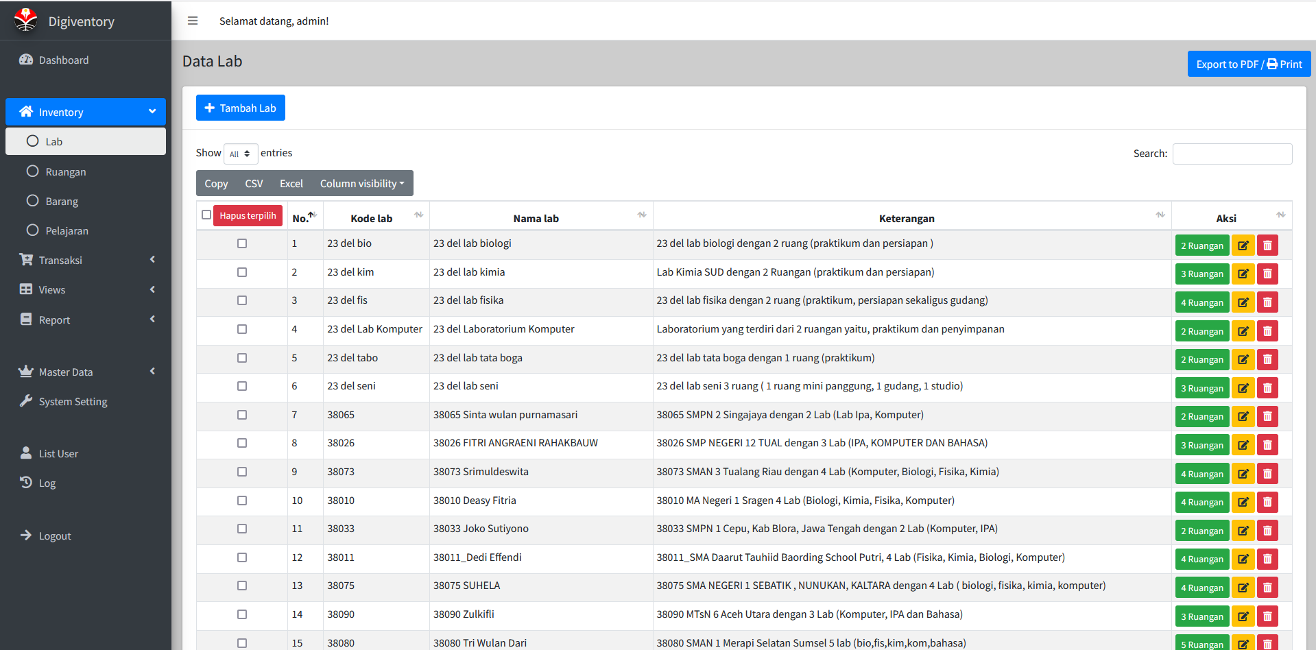Go to Barang in the sidebar

pyautogui.click(x=62, y=202)
